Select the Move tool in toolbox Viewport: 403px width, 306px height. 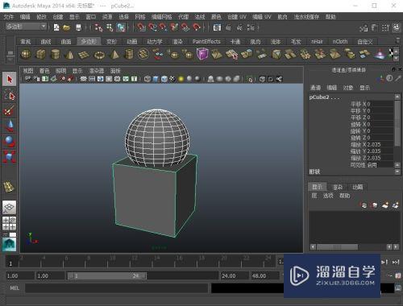coord(10,126)
